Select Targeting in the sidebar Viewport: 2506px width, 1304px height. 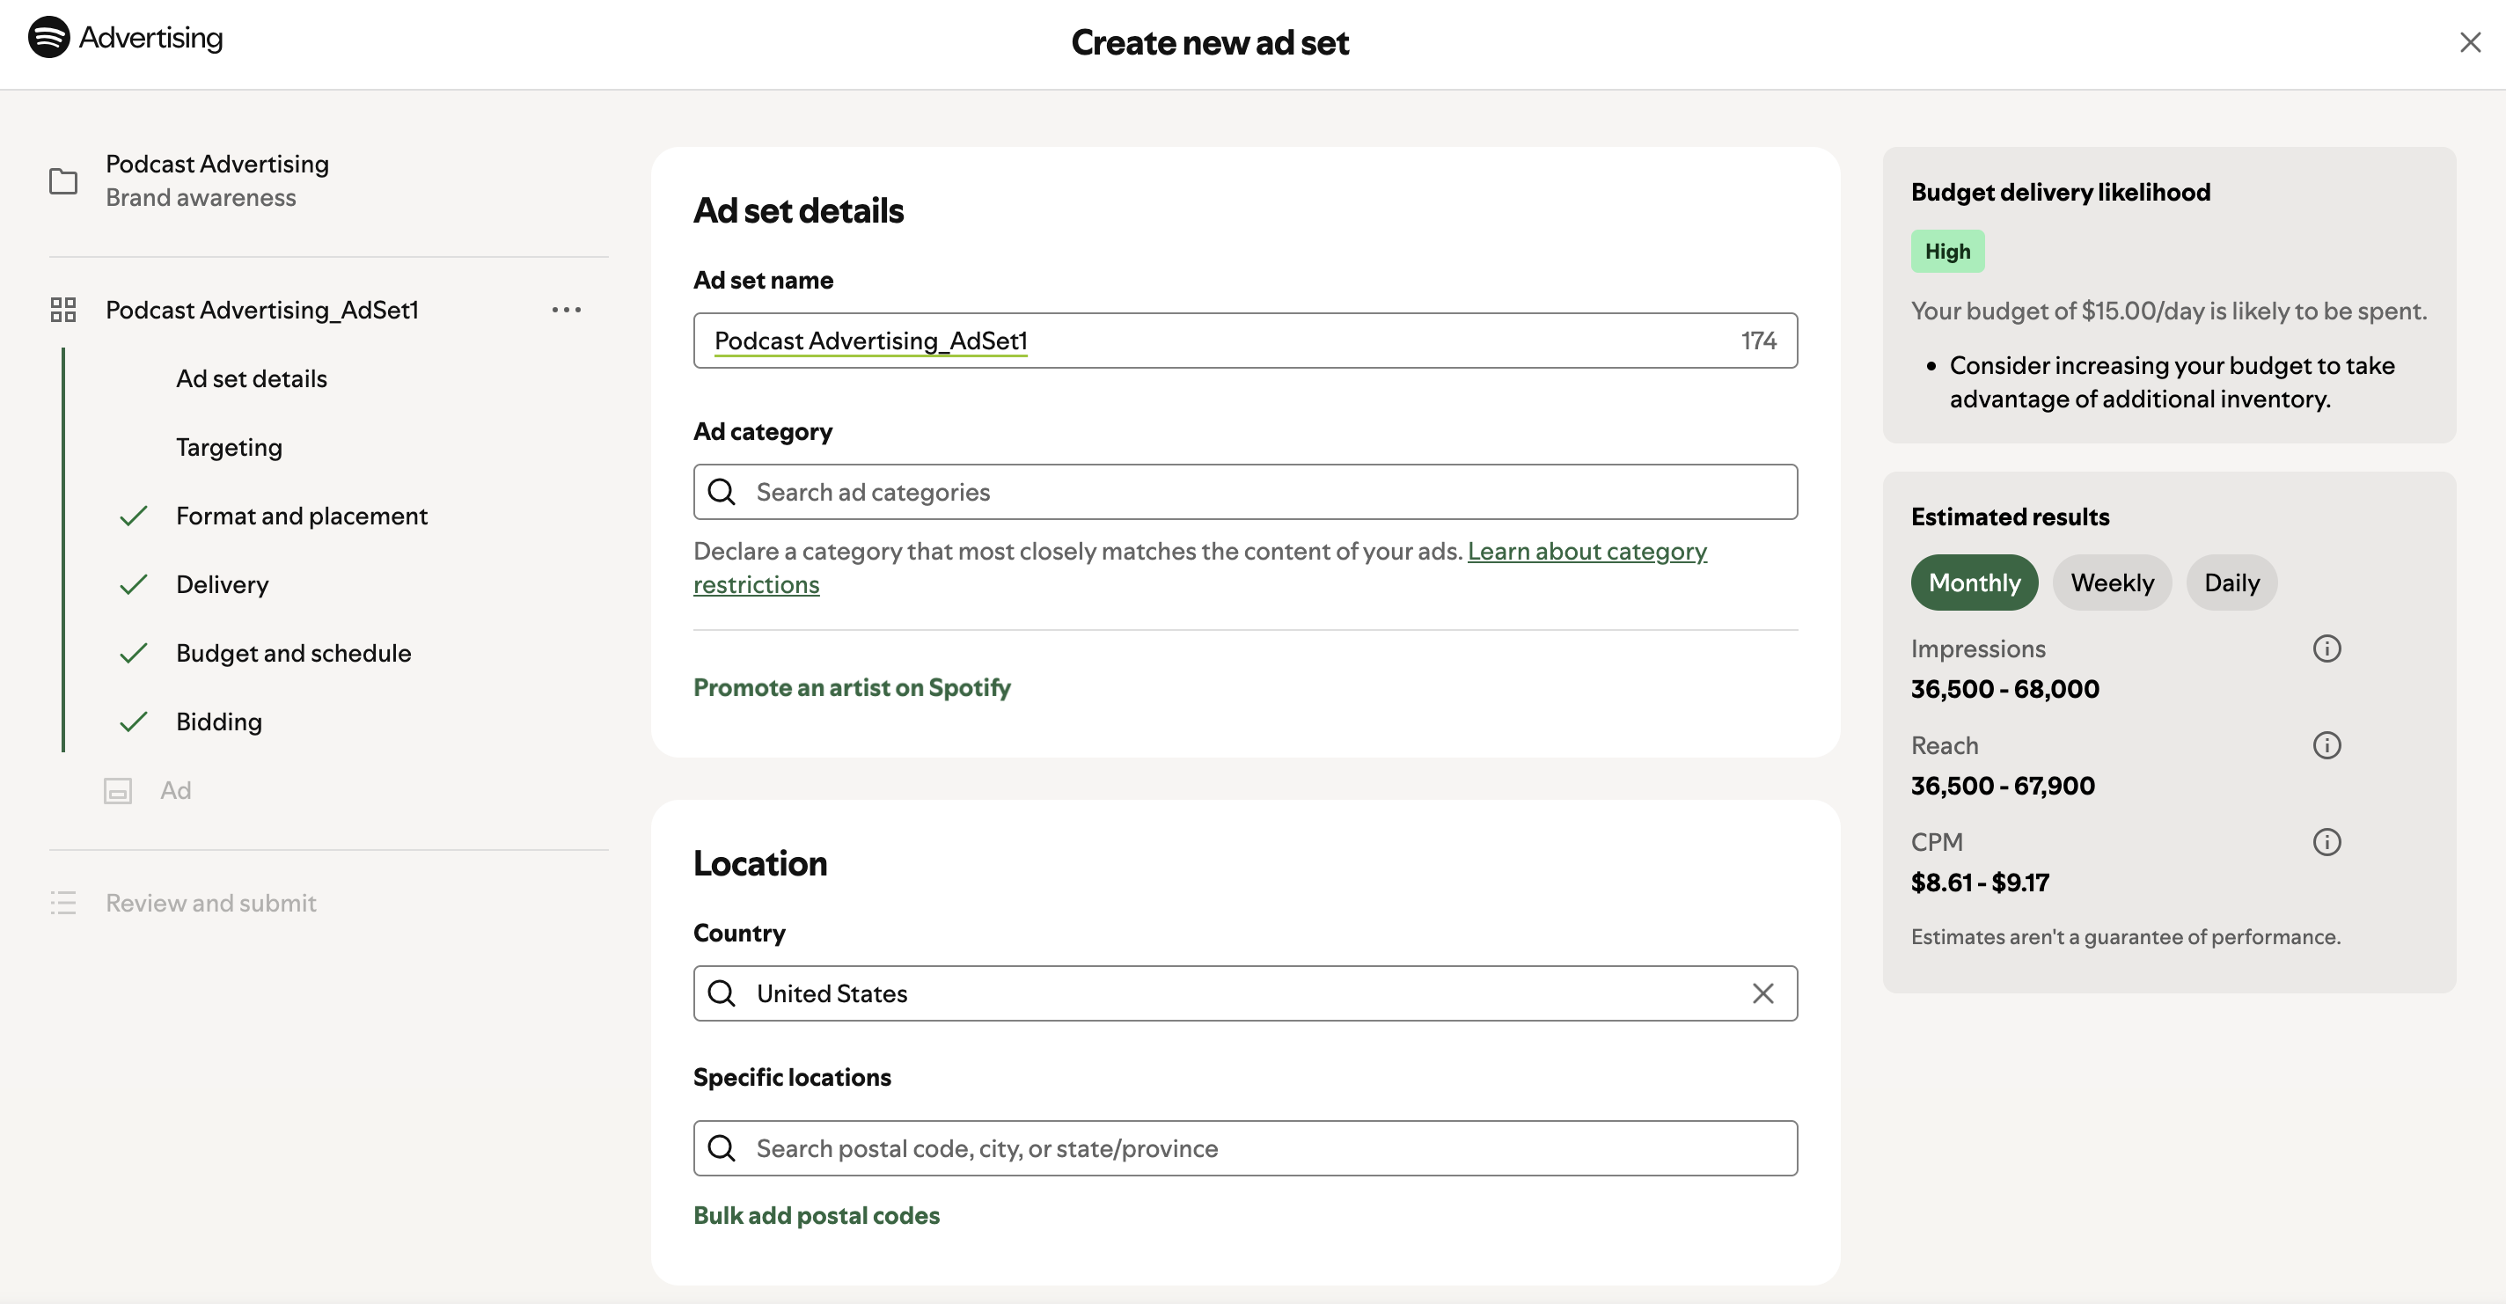point(228,447)
